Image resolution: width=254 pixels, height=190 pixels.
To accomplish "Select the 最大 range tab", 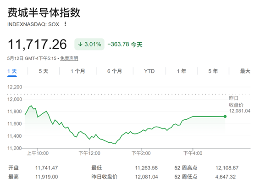I will [x=245, y=71].
